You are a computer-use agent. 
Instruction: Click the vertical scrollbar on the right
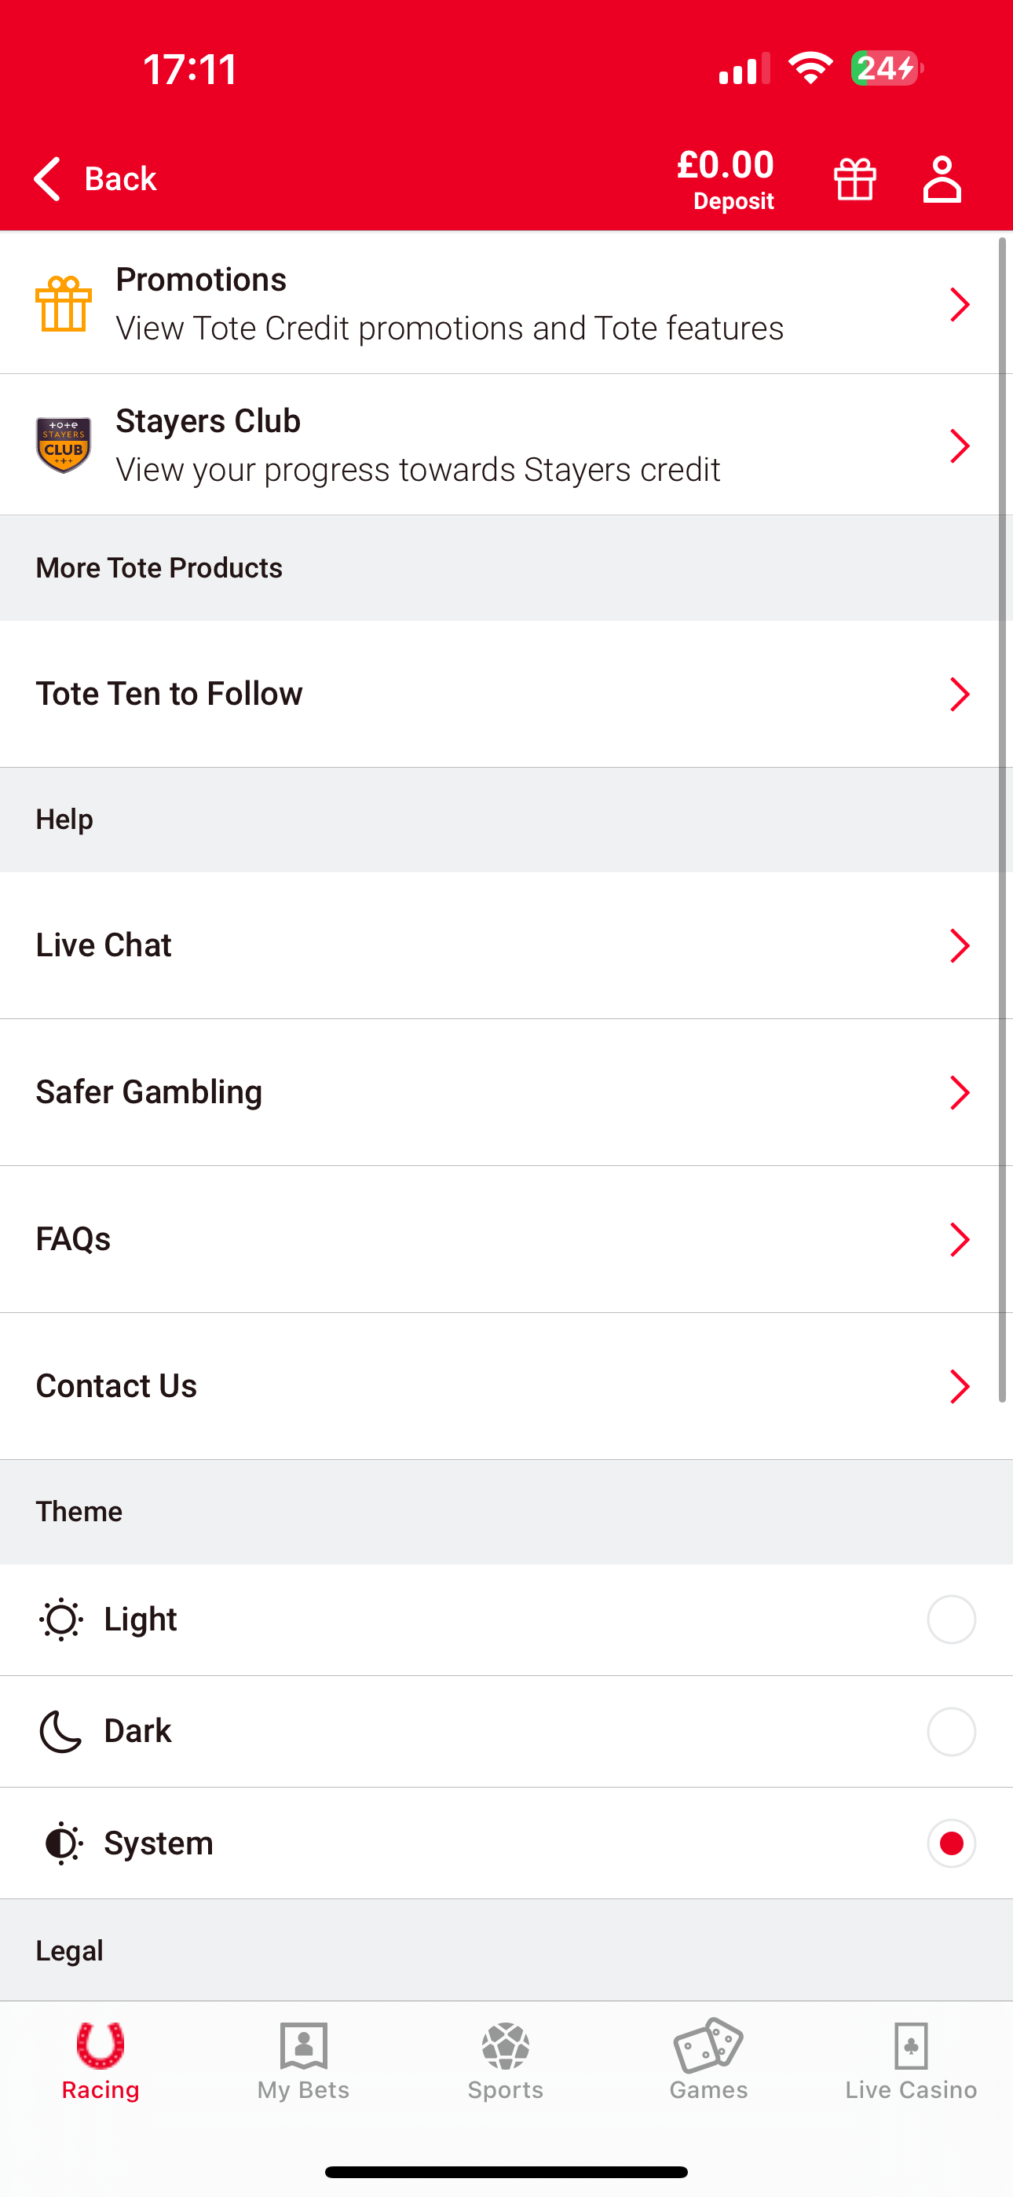tap(1003, 819)
